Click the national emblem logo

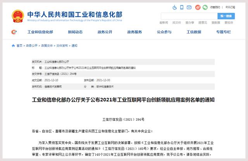(x=18, y=16)
